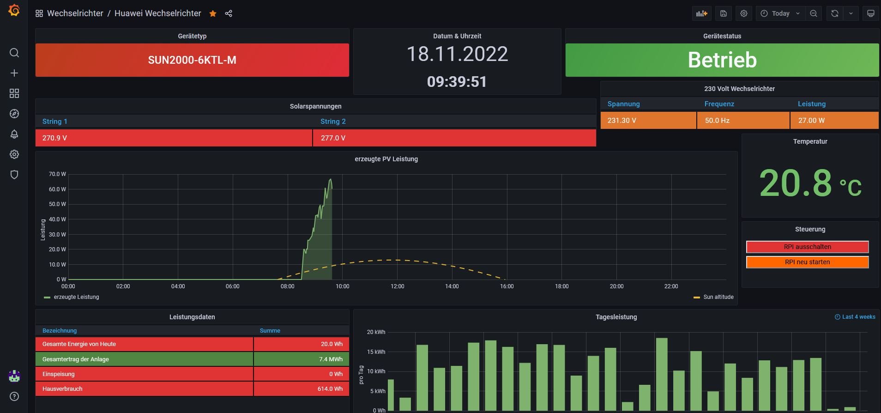Viewport: 881px width, 413px height.
Task: Open dashboard settings gear in top toolbar
Action: (x=744, y=13)
